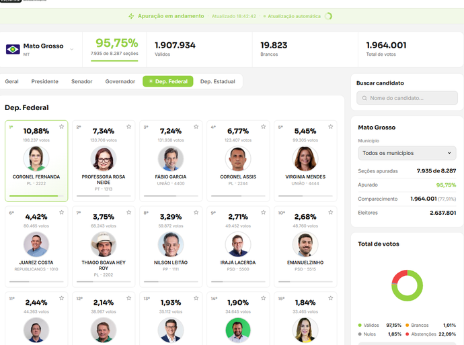Image resolution: width=464 pixels, height=345 pixels.
Task: Favorite Emanuelzinho with the star
Action: 331,212
